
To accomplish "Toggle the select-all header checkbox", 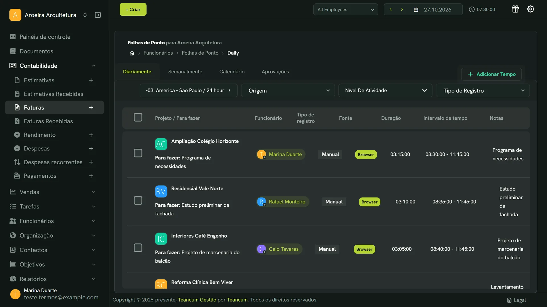I will coord(138,117).
